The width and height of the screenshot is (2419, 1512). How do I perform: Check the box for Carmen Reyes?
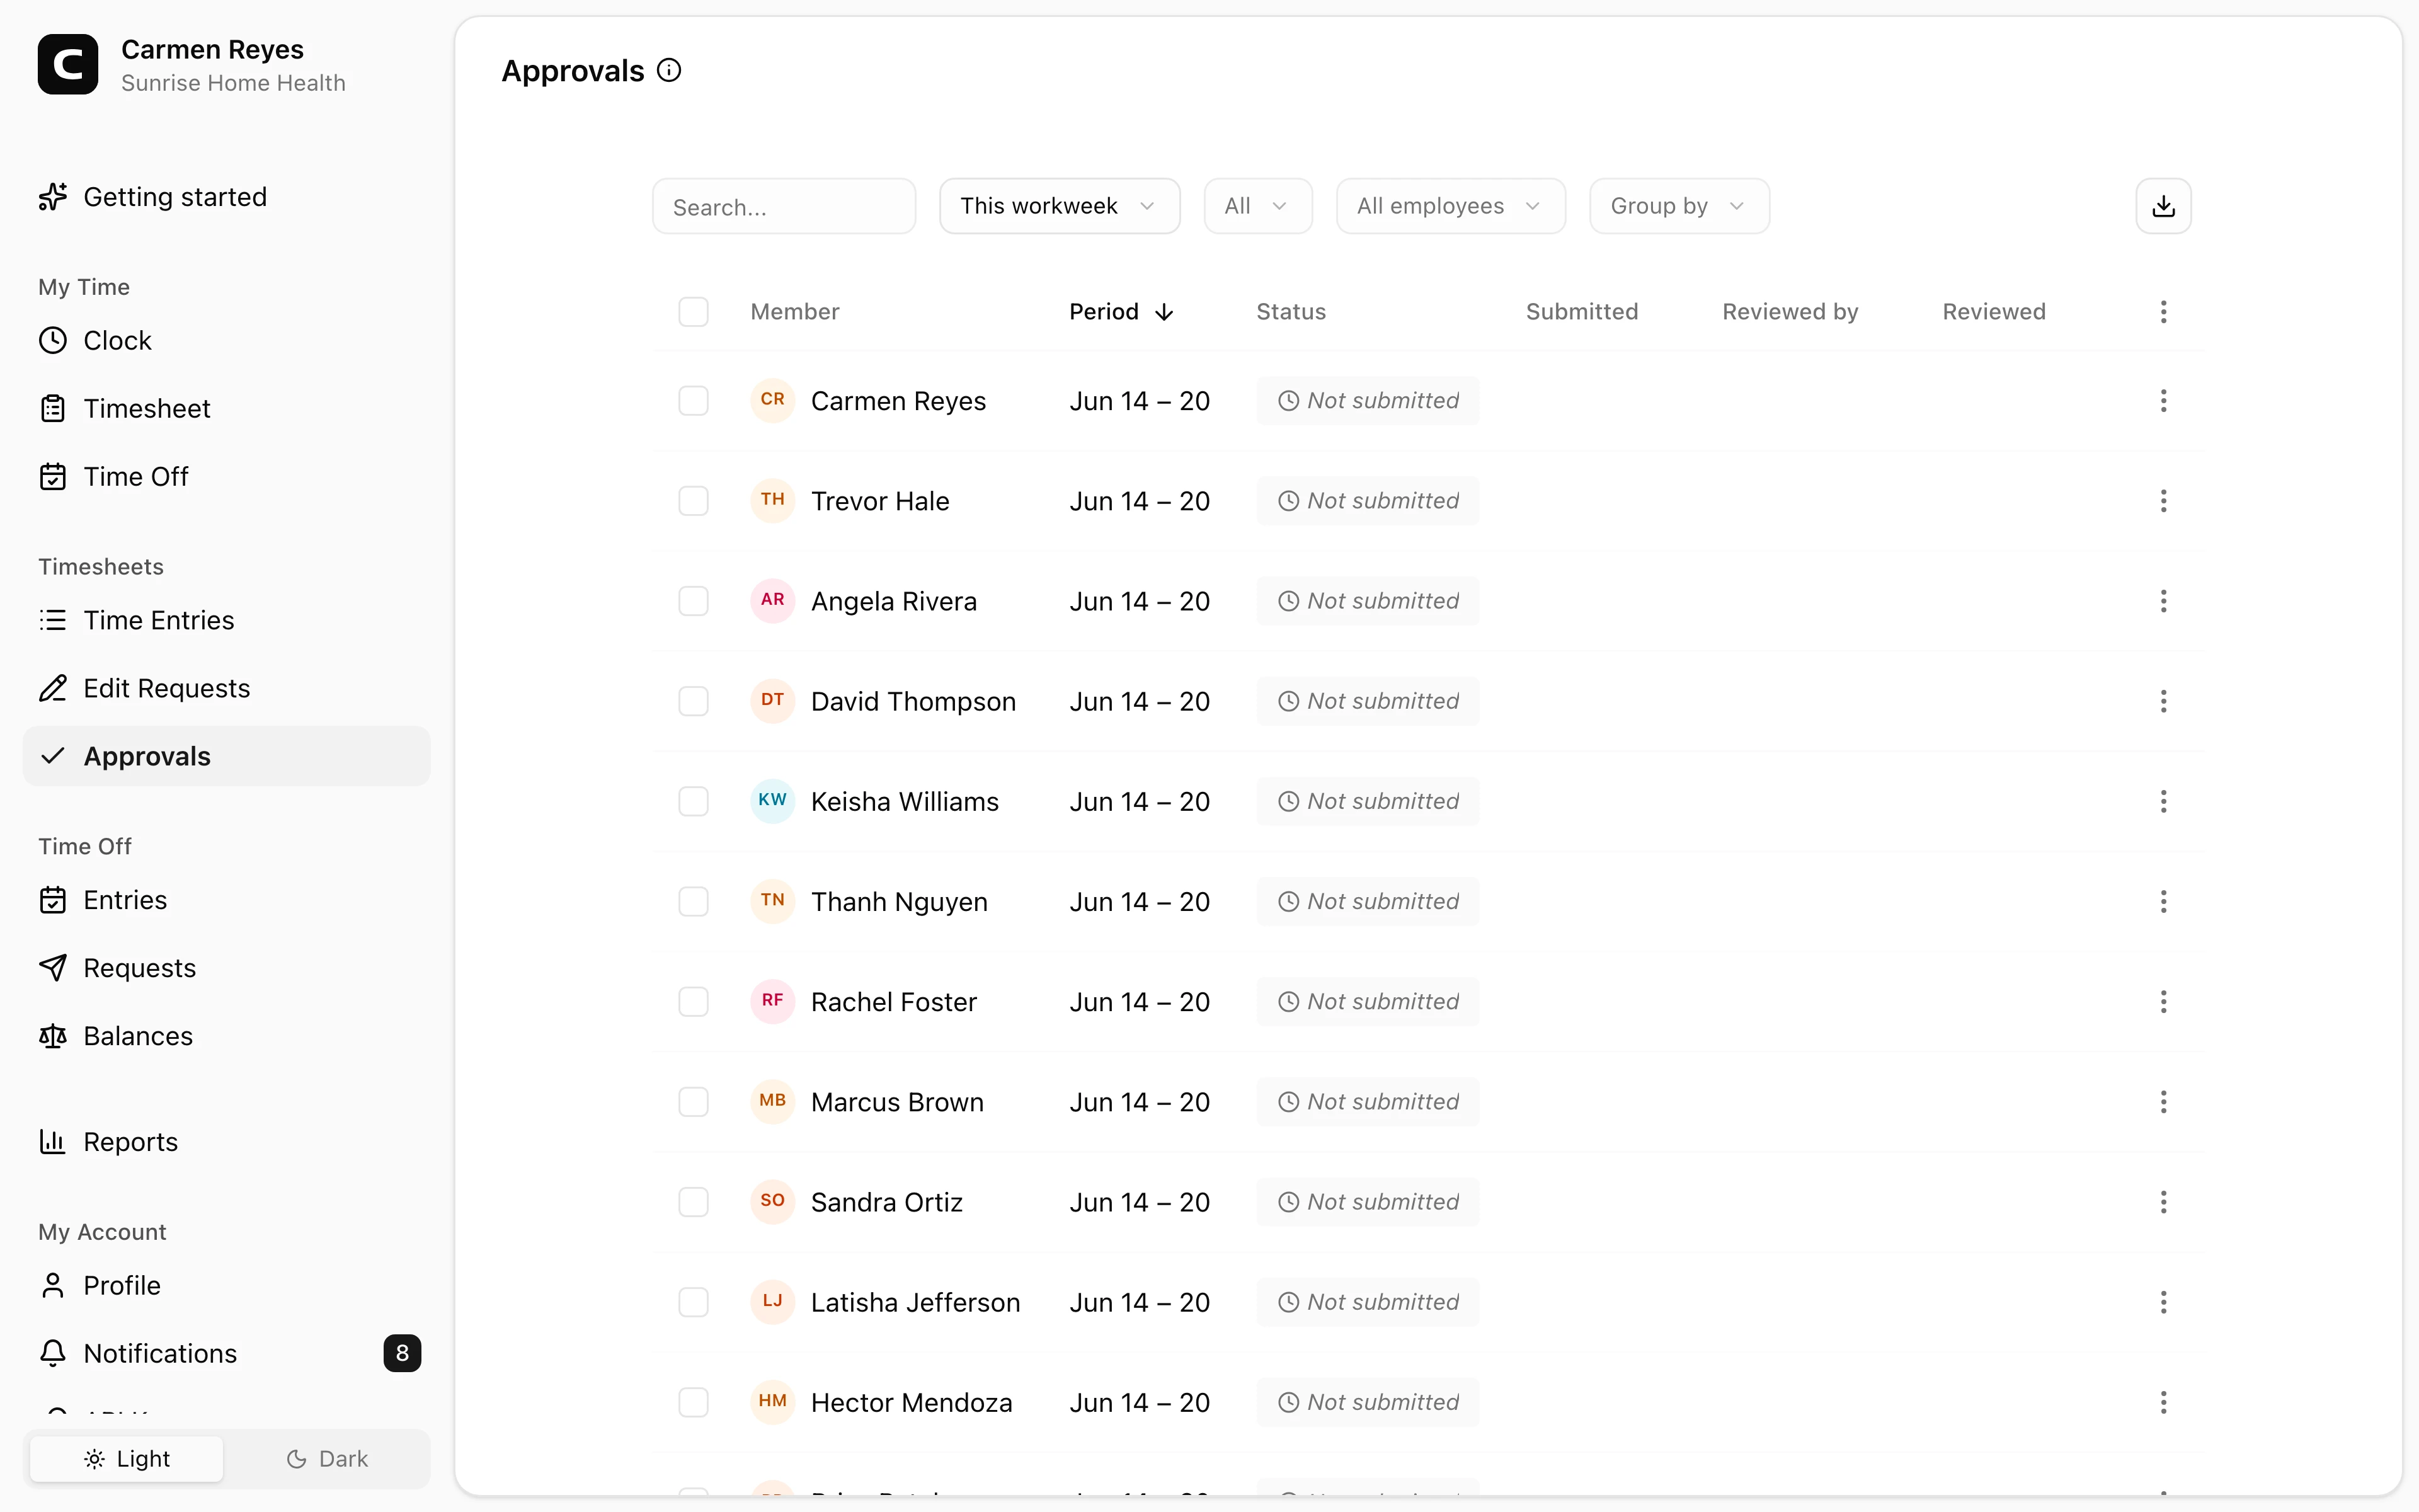pyautogui.click(x=694, y=401)
